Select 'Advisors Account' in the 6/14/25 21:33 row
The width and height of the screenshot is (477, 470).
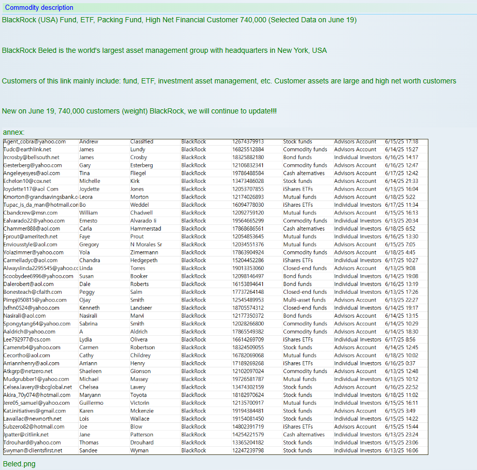355,181
